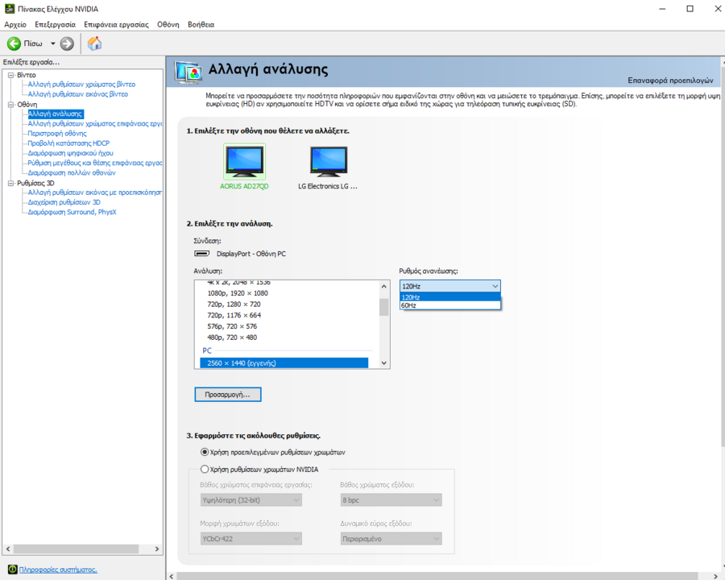
Task: Open Αλλαγή ρυθμίσεων εικόνας βίντεο
Action: [x=77, y=94]
